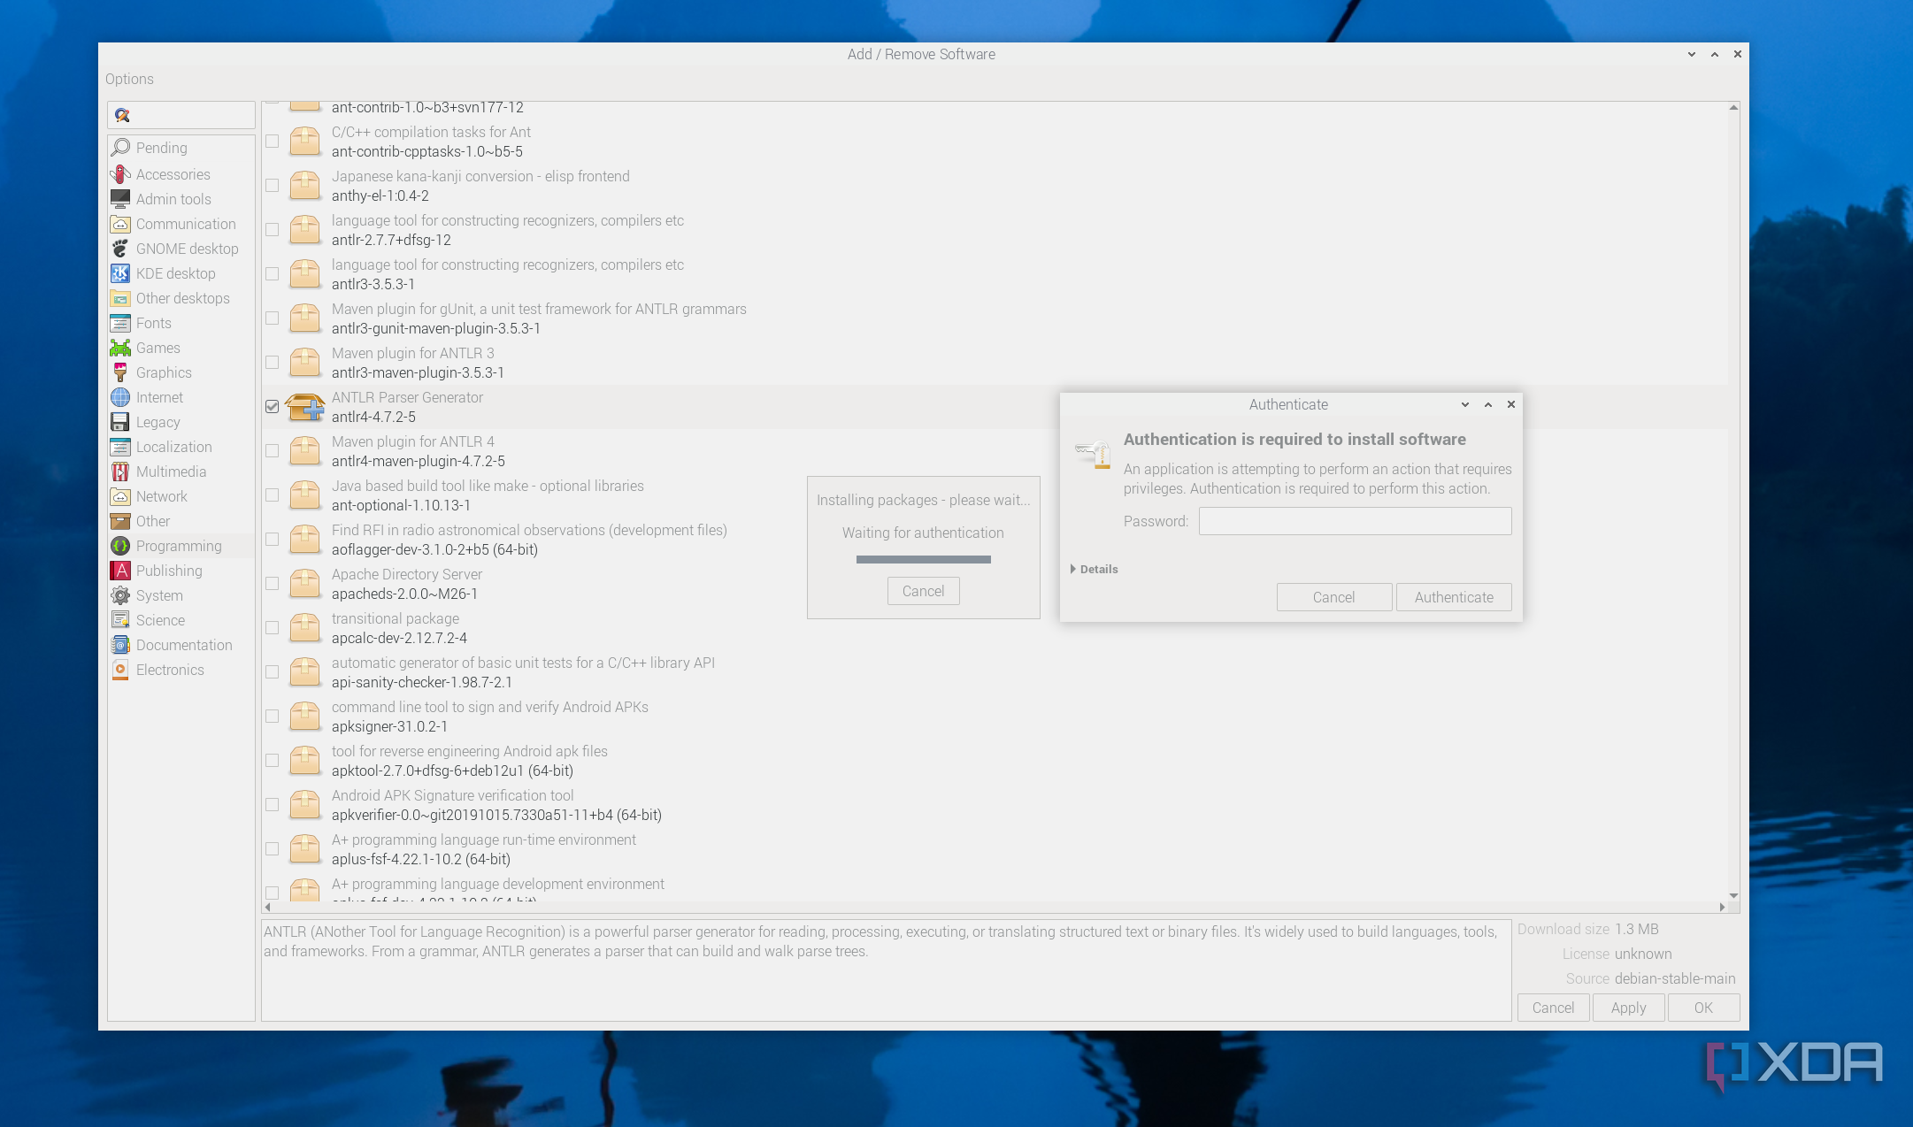Click the OK button in main window

point(1703,1008)
